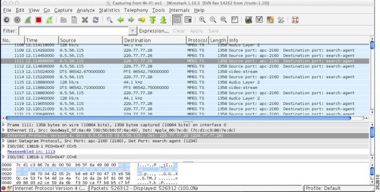Open the capture interfaces list icon
This screenshot has width=380, height=192.
point(6,20)
